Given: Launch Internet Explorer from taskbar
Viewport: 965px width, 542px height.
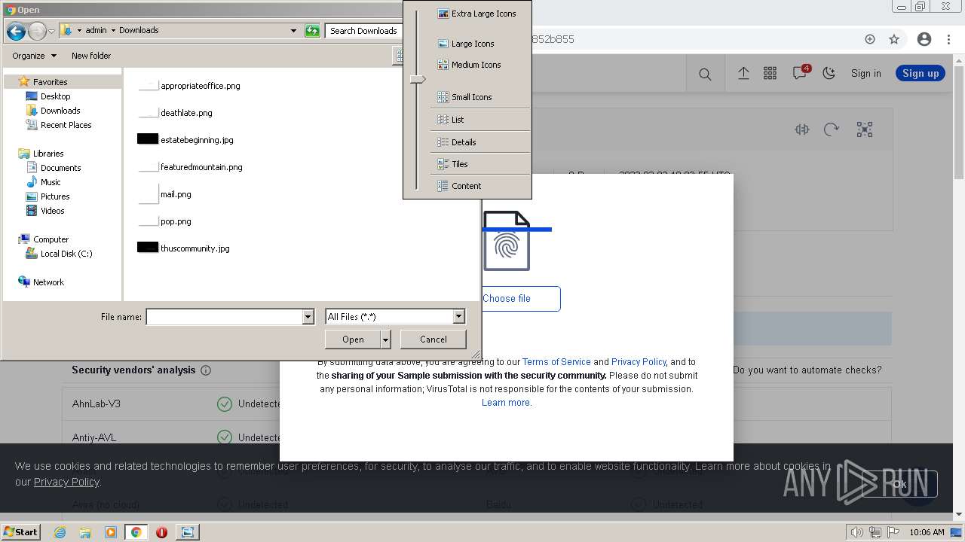Looking at the screenshot, I should 60,532.
